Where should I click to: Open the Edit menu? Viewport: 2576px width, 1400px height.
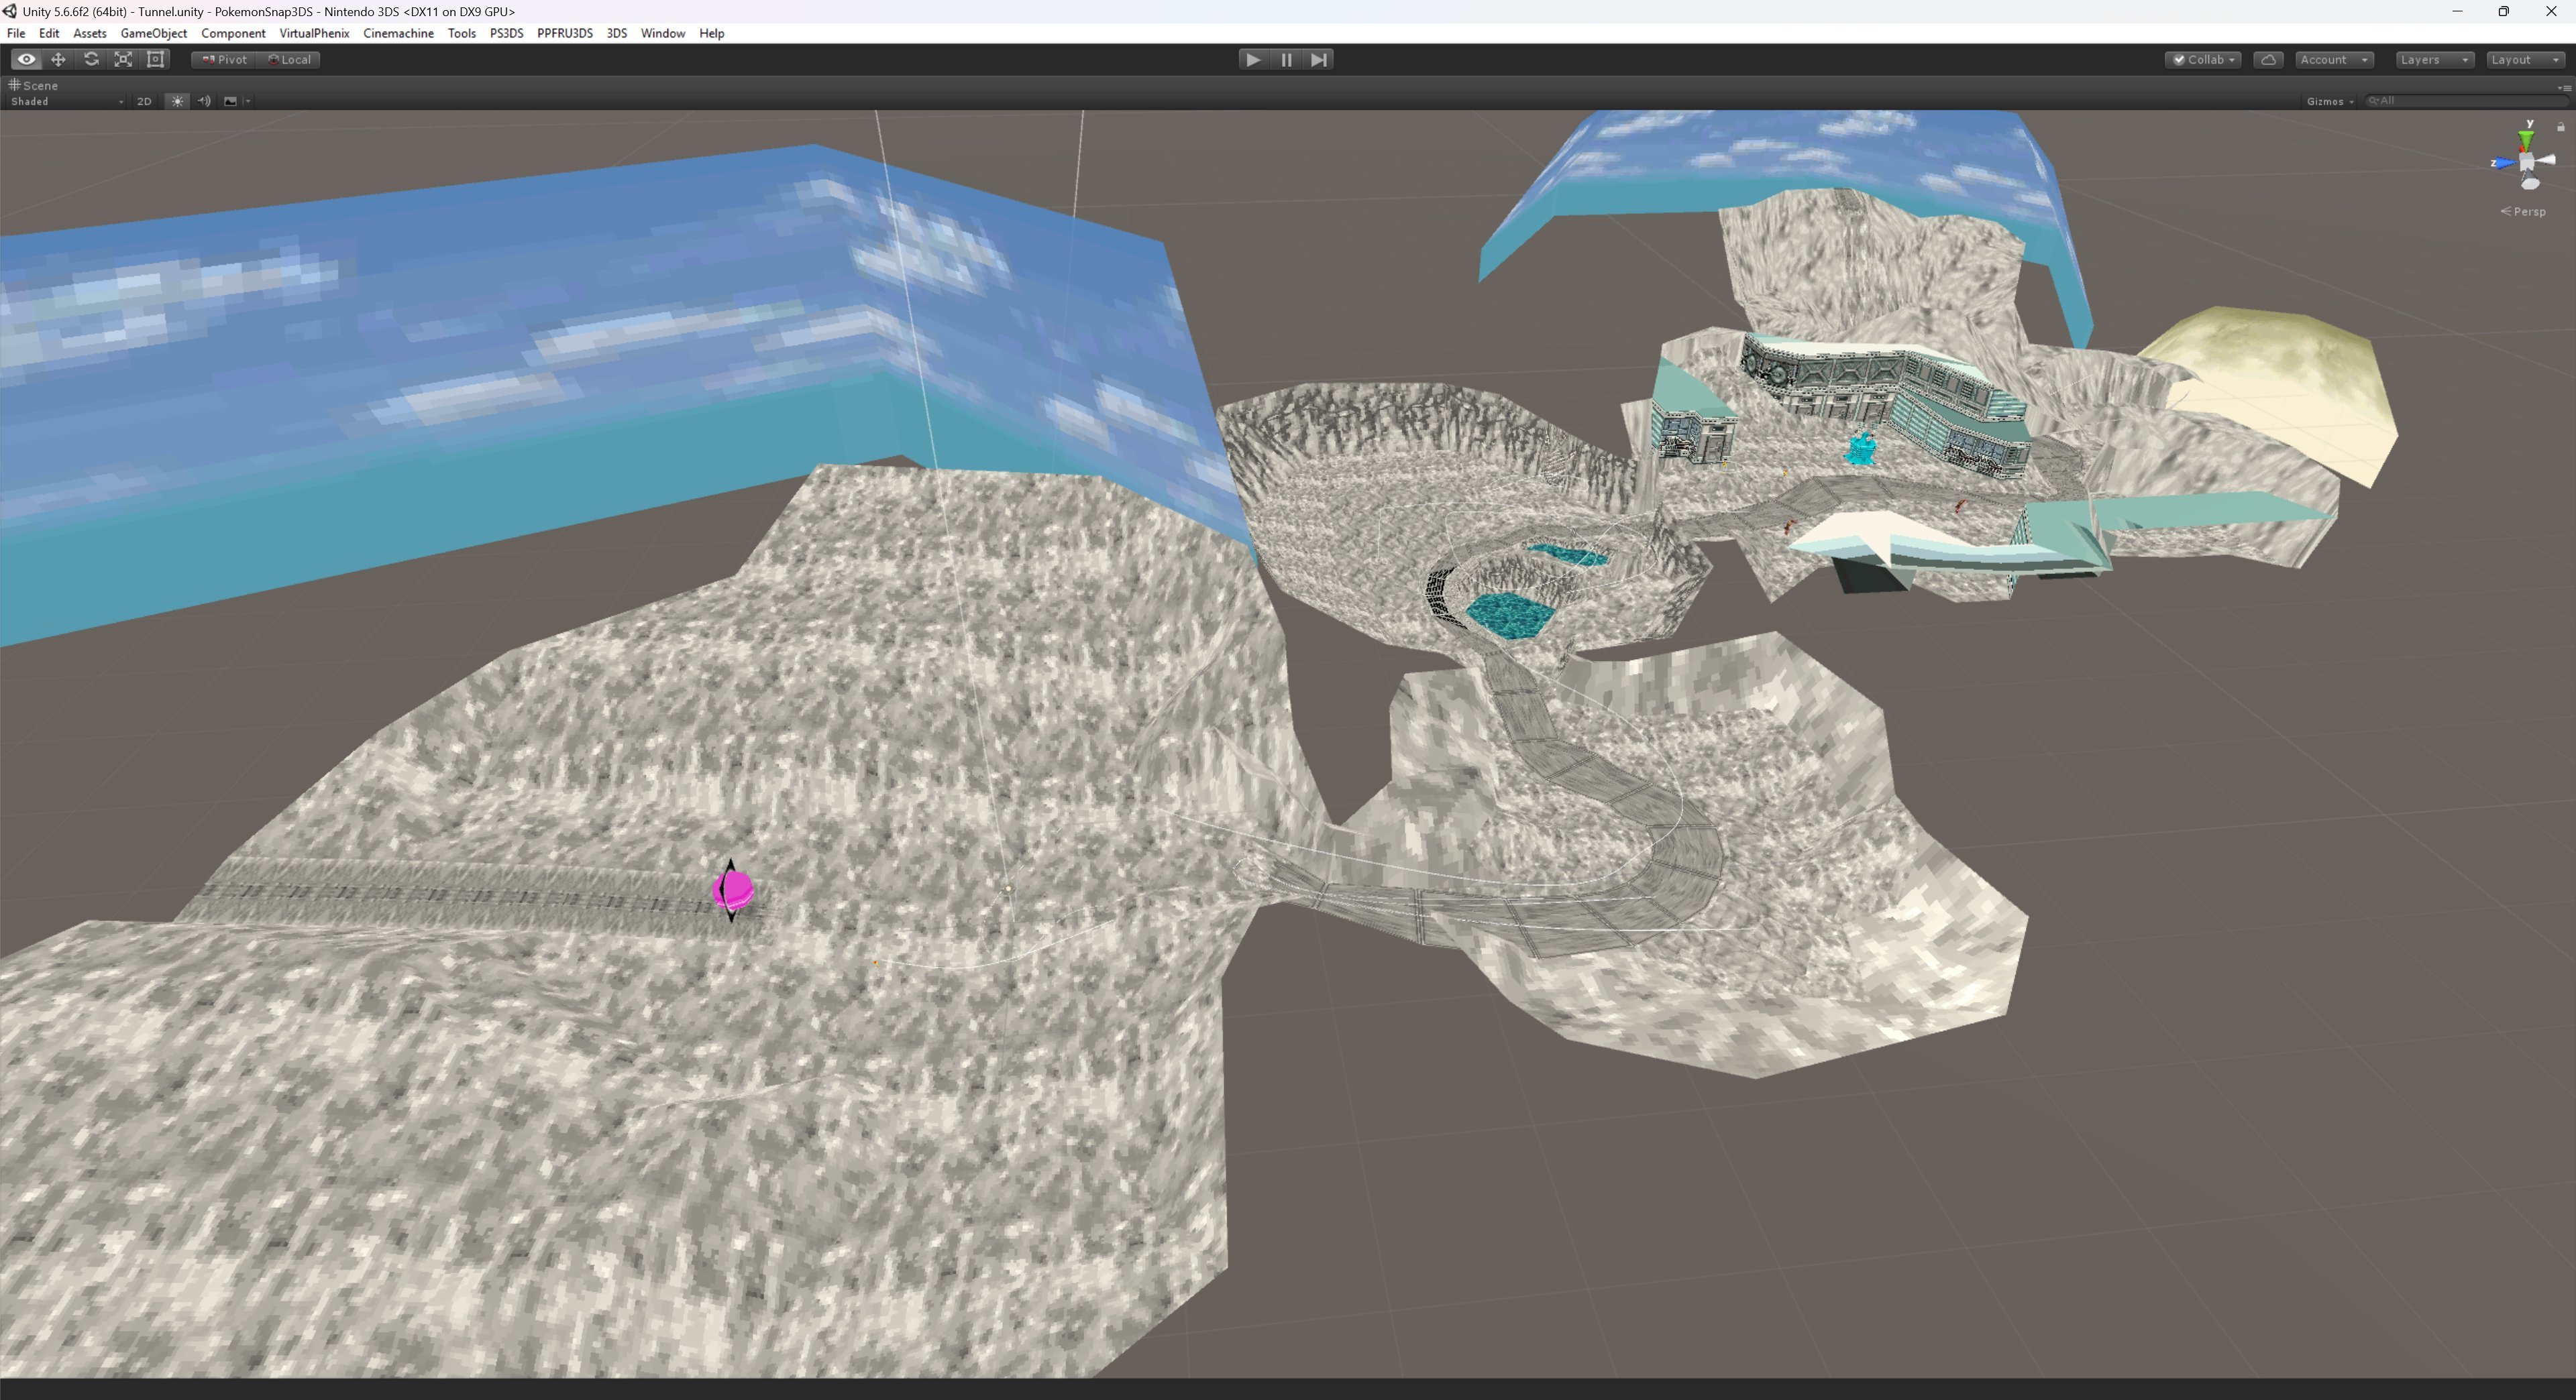tap(49, 33)
